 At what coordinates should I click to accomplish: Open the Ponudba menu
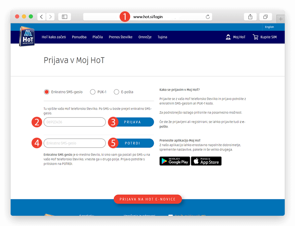point(79,37)
